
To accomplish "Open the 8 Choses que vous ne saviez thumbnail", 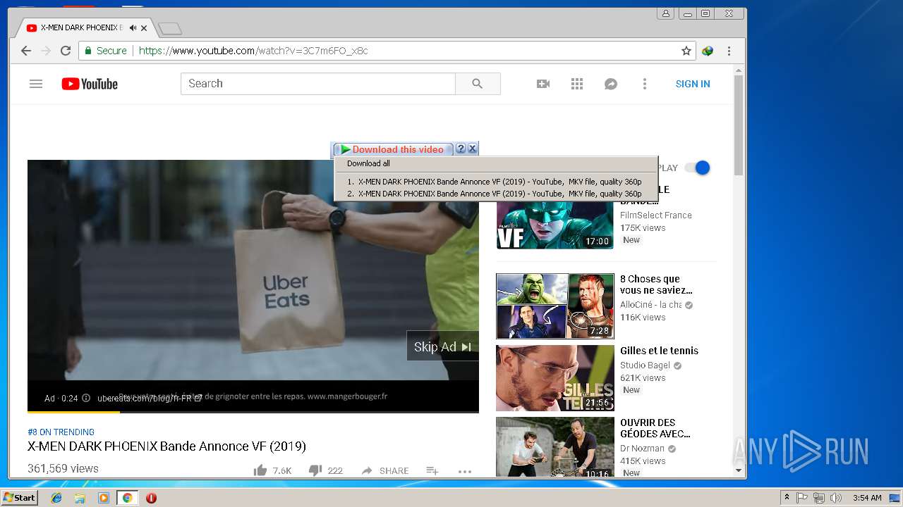I will click(x=555, y=306).
